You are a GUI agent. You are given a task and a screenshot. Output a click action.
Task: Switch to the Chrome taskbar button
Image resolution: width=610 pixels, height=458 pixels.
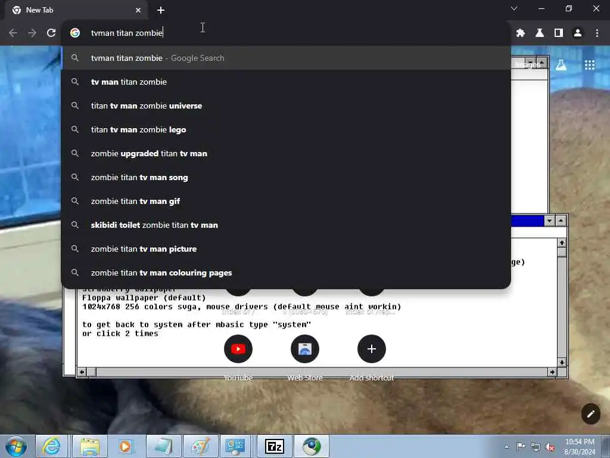click(311, 446)
